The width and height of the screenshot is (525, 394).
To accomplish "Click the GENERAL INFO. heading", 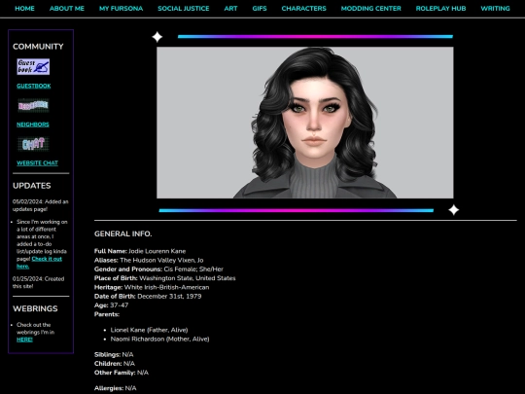I will (122, 233).
